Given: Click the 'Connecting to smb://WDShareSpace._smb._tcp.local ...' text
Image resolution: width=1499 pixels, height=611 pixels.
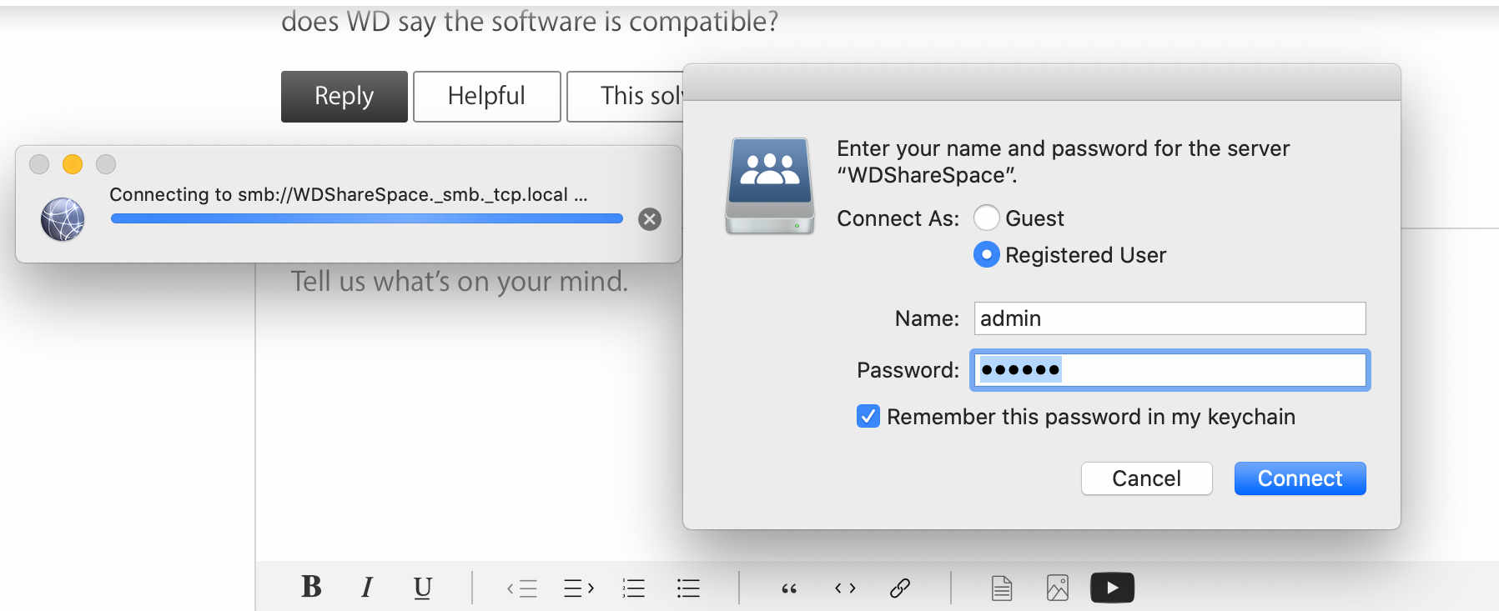Looking at the screenshot, I should click(x=349, y=194).
